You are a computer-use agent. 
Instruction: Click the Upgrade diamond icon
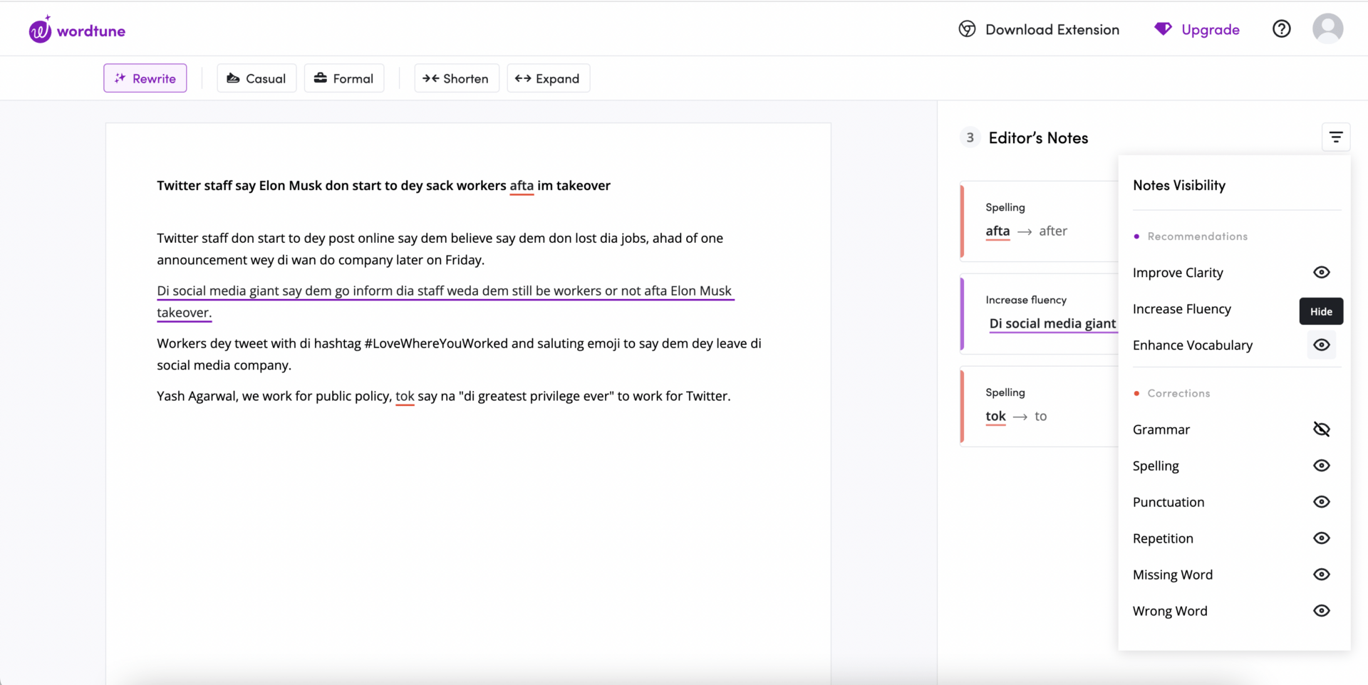tap(1163, 29)
